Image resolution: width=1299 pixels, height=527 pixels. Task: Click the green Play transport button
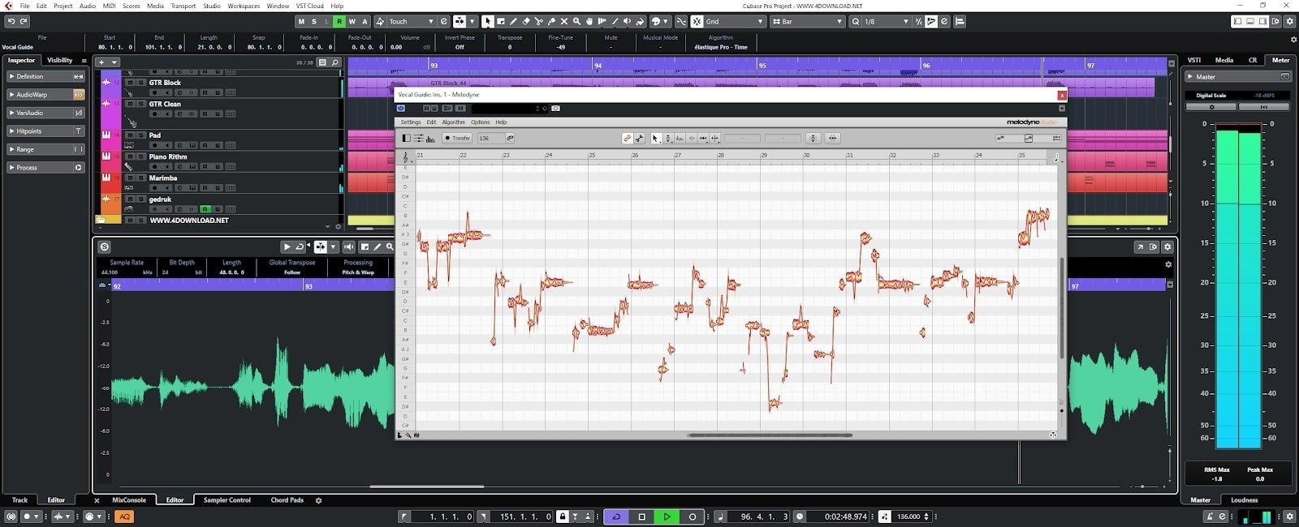(667, 516)
